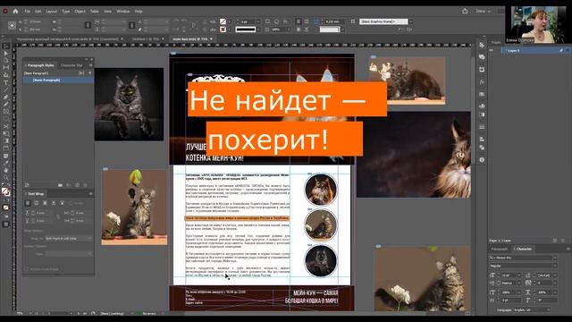This screenshot has height=322, width=572.
Task: Select the highlighted Basic Paragraph style row
Action: [x=58, y=80]
